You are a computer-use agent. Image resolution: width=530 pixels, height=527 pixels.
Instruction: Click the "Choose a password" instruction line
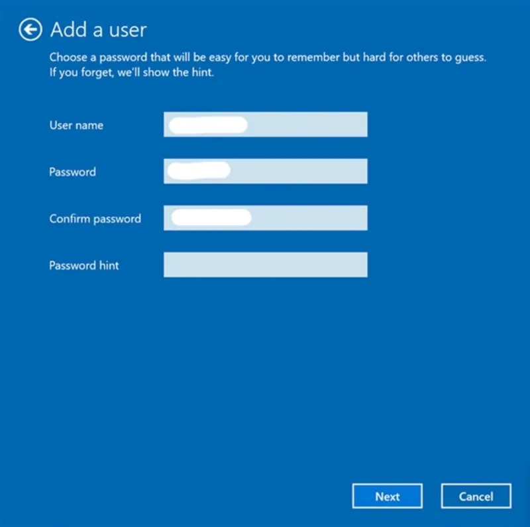tap(268, 58)
